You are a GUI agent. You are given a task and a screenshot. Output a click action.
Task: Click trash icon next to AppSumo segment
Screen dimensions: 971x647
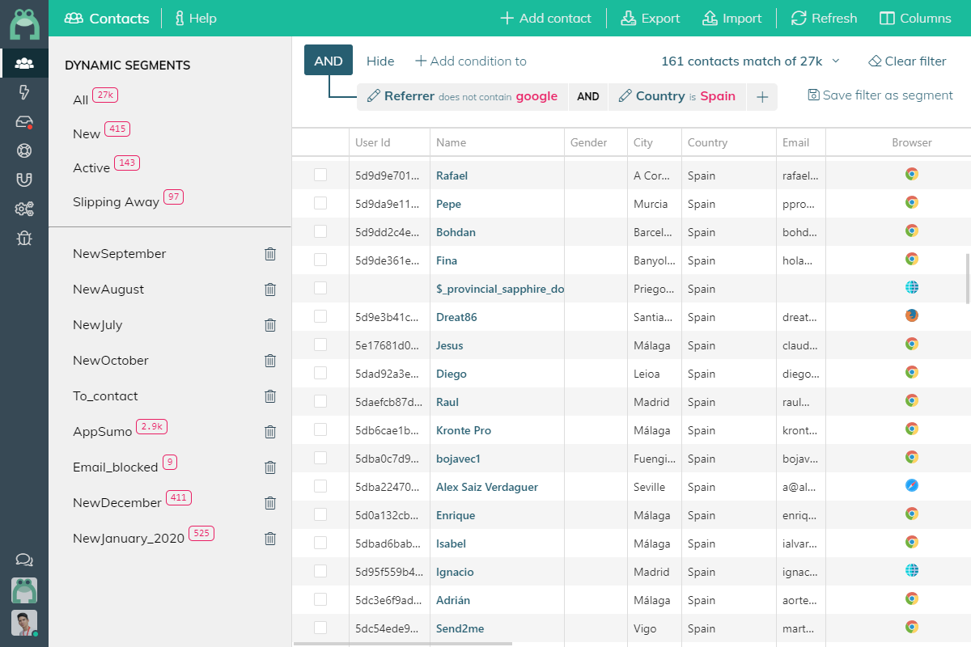click(x=270, y=432)
